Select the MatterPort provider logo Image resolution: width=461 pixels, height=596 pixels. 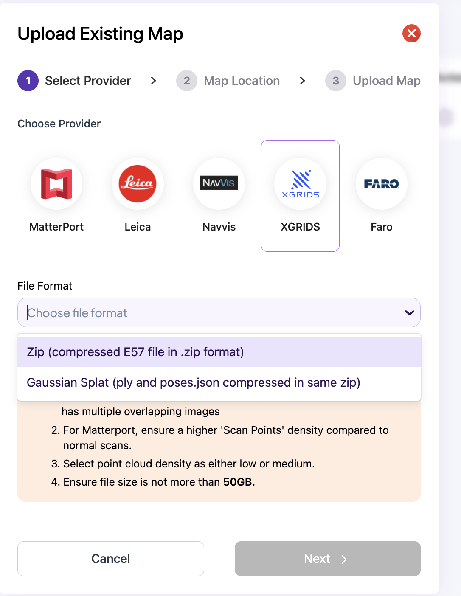click(56, 184)
